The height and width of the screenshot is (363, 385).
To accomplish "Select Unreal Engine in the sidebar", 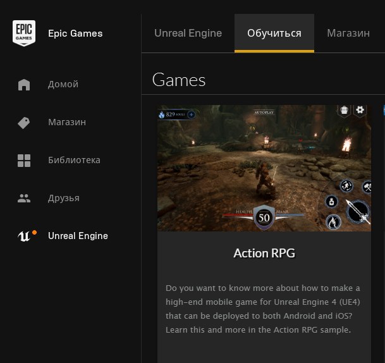I will coord(78,236).
